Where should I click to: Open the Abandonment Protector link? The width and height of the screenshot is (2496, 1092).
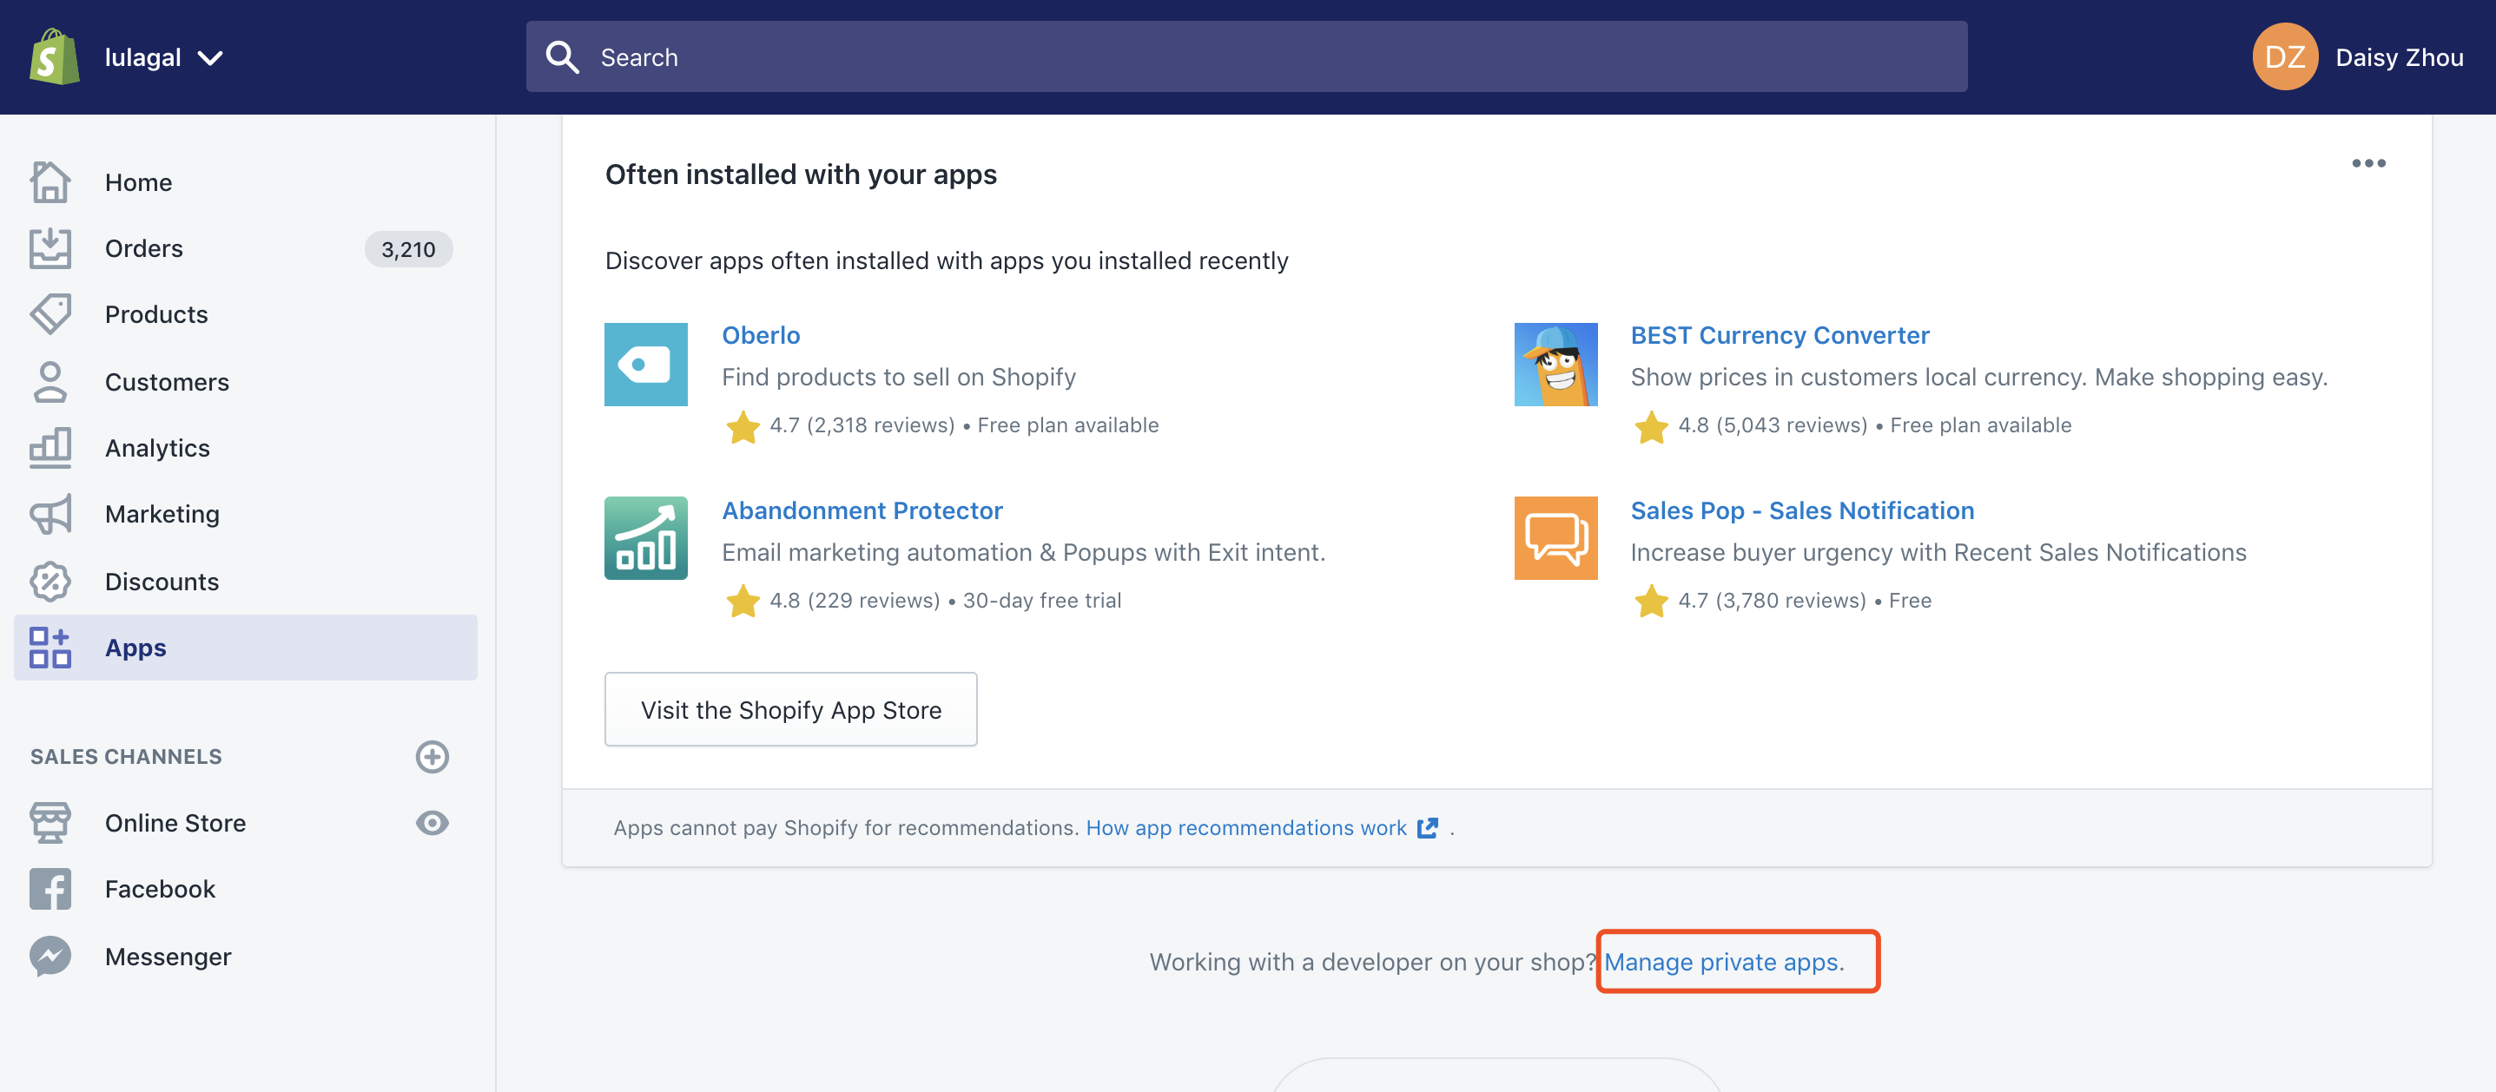(862, 510)
